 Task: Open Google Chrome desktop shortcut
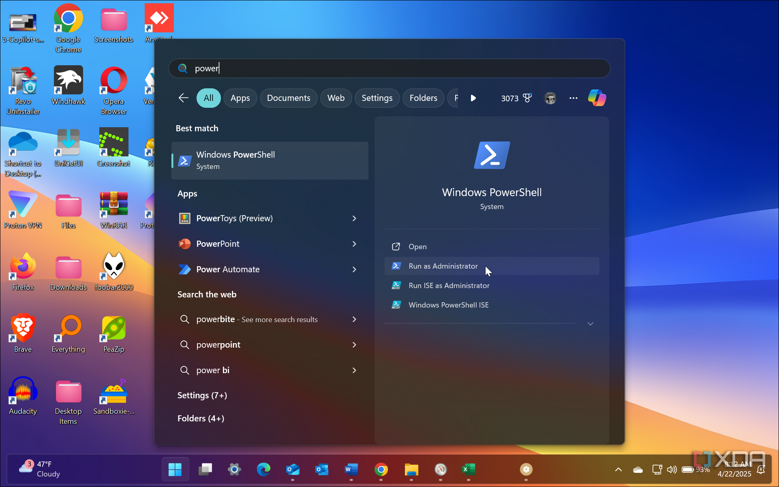[68, 28]
